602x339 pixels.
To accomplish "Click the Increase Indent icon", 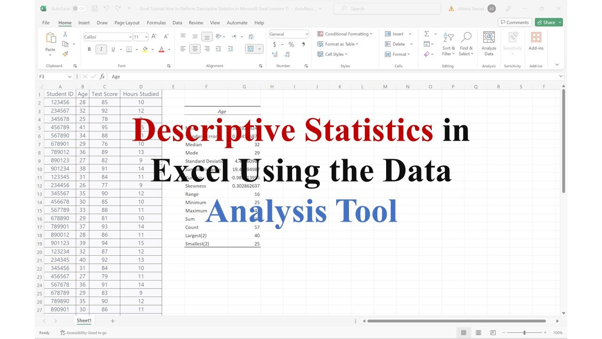I will pos(230,49).
